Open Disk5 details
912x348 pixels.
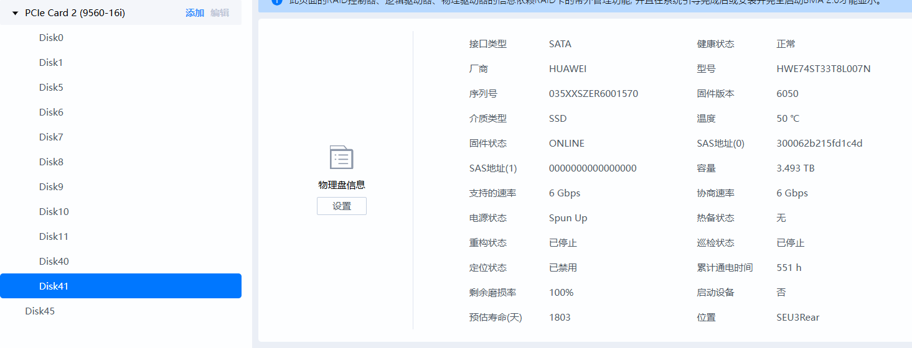(51, 88)
